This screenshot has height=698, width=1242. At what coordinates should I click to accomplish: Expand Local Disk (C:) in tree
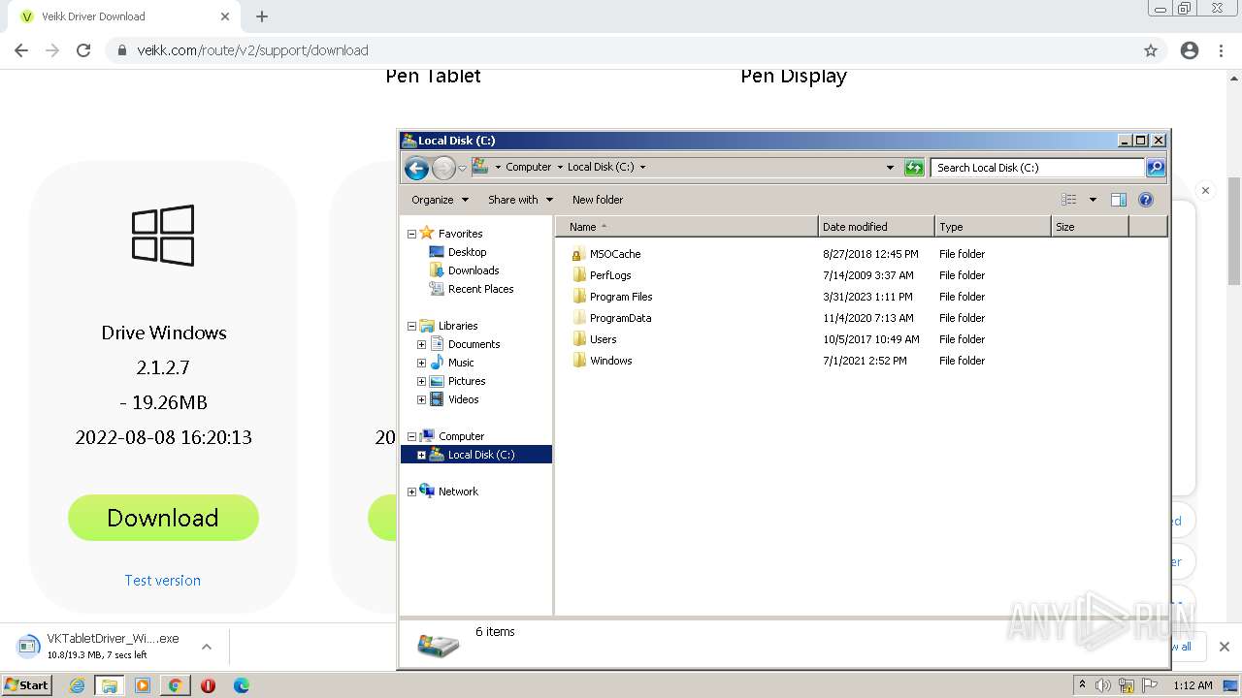pos(421,455)
